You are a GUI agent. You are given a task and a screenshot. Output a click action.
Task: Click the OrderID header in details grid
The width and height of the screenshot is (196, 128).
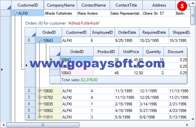[x=77, y=52]
